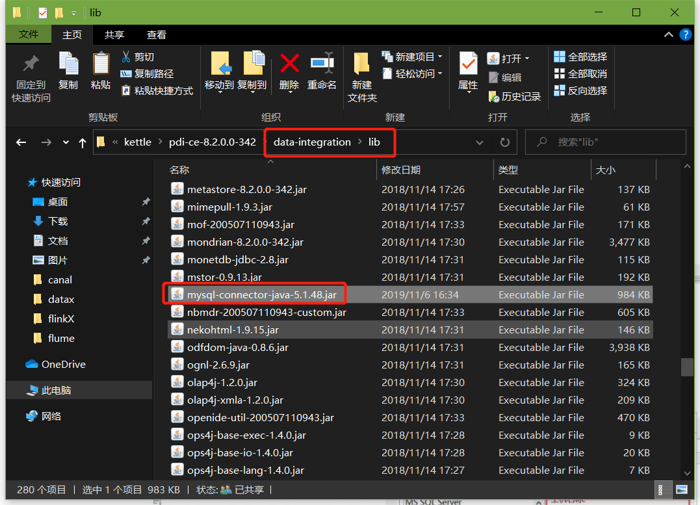The image size is (700, 505).
Task: Select nekohtml-1.9.15.jar file
Action: pos(410,330)
